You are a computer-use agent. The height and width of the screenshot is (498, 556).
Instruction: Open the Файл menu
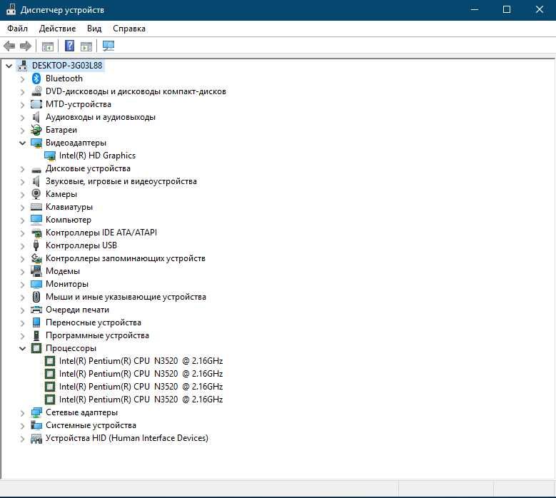tap(17, 29)
